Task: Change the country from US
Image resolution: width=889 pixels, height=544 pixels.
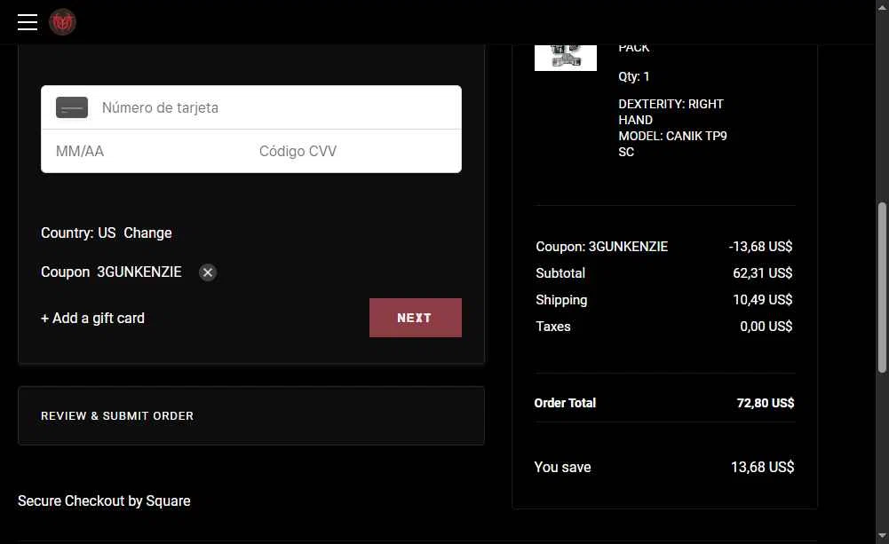Action: click(x=147, y=233)
